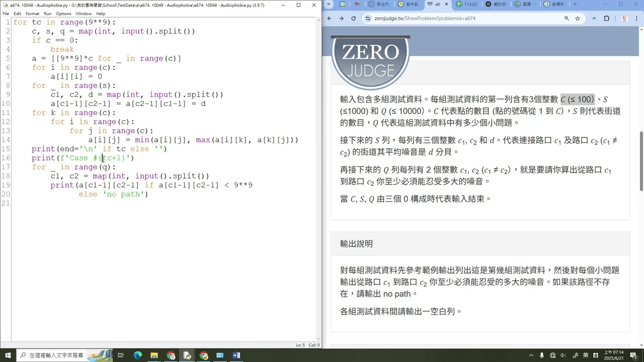Open the volume speaker tray icon
This screenshot has width=644, height=362.
pyautogui.click(x=563, y=355)
